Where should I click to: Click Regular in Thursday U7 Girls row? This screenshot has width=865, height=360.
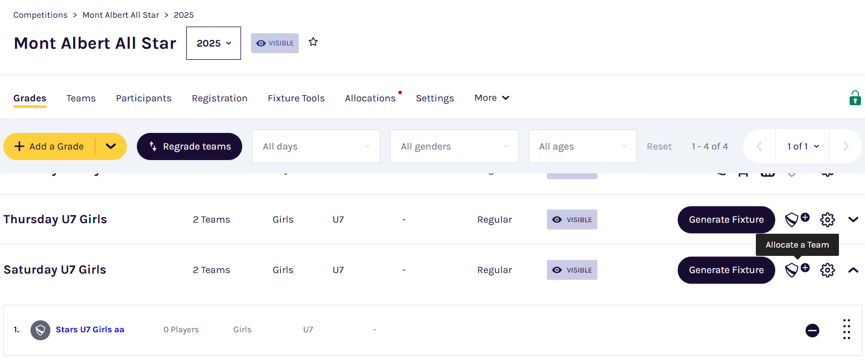coord(494,219)
